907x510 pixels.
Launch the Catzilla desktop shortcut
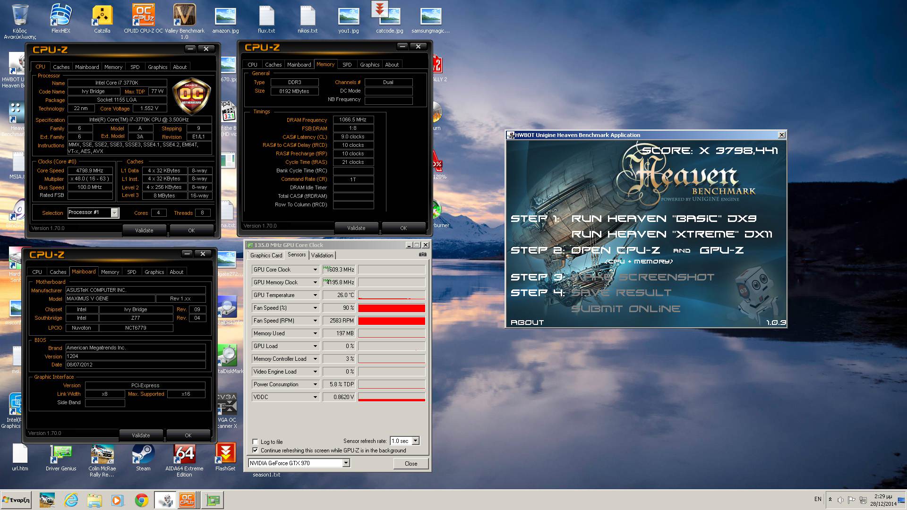coord(102,19)
